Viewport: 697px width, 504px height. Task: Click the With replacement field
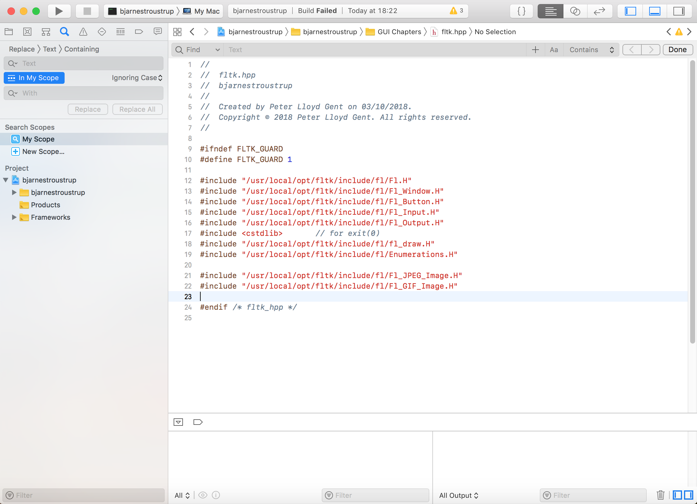(x=84, y=93)
